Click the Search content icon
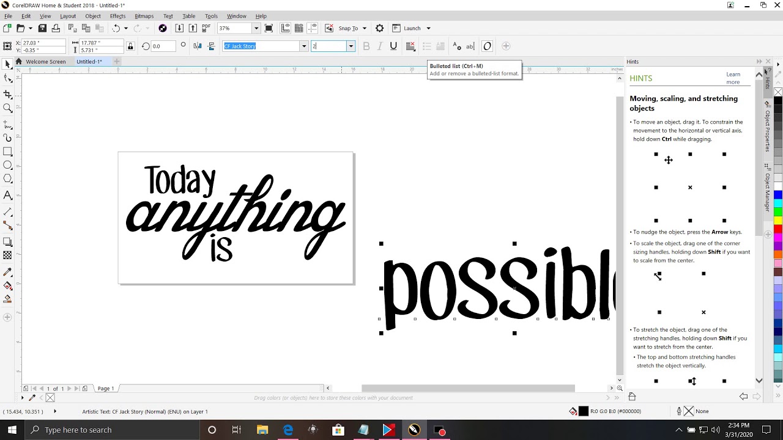 pyautogui.click(x=162, y=28)
